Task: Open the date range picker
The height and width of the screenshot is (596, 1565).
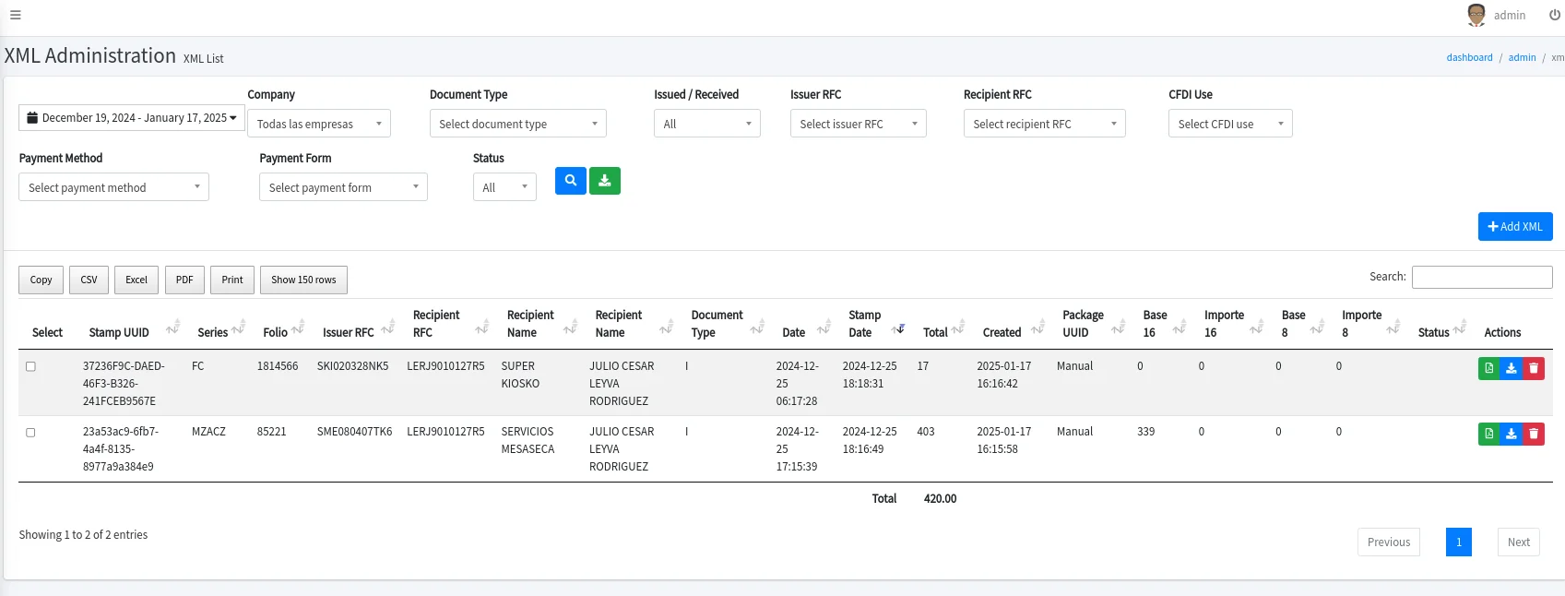Action: point(131,118)
